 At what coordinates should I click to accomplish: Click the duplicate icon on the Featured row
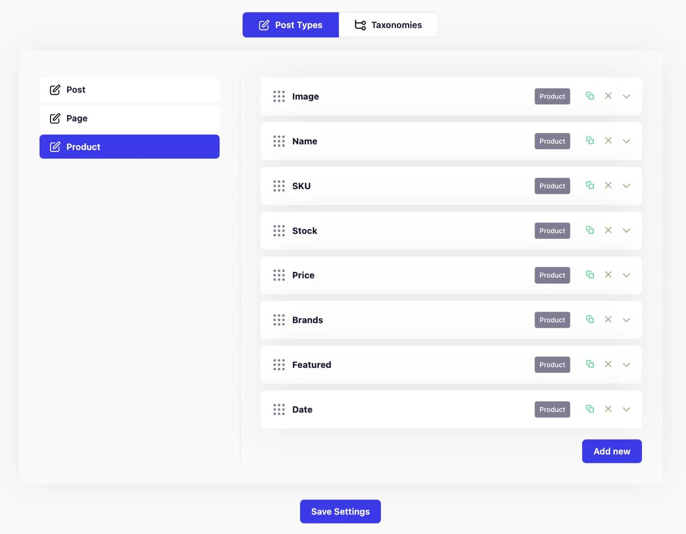pos(589,364)
